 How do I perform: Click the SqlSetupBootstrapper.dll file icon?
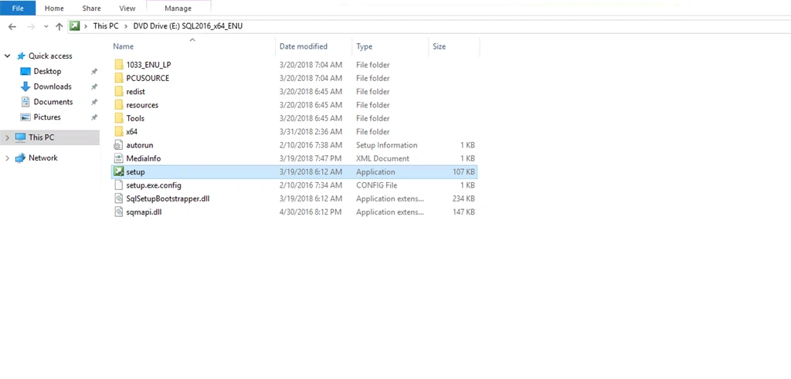118,198
